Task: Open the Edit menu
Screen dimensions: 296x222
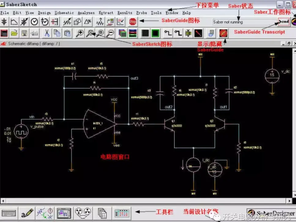Action: click(x=17, y=13)
